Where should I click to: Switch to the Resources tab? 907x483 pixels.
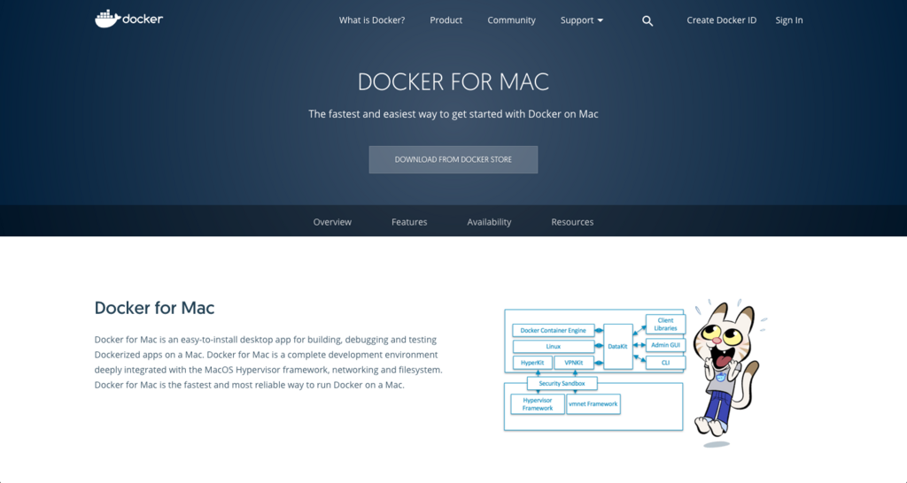(572, 222)
